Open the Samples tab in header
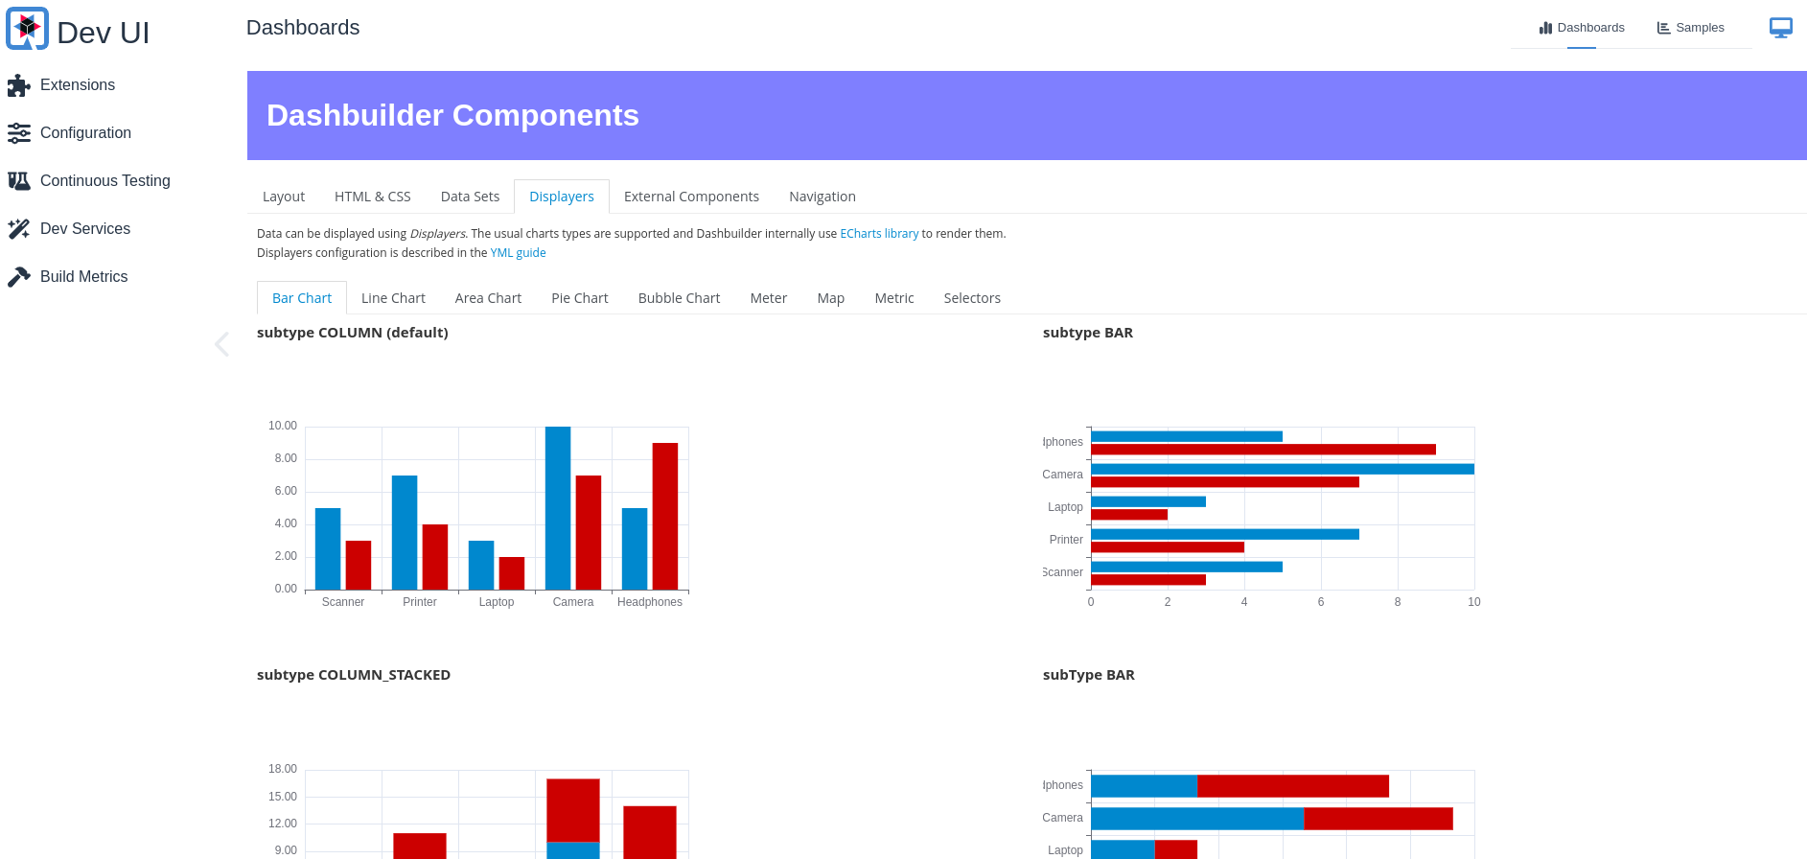 (1690, 28)
